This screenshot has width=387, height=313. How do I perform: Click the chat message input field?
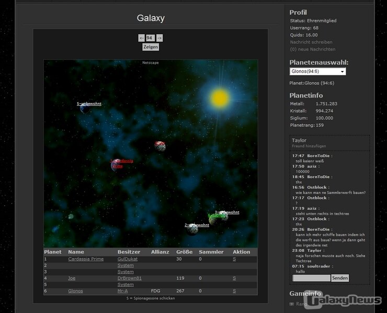pos(311,278)
